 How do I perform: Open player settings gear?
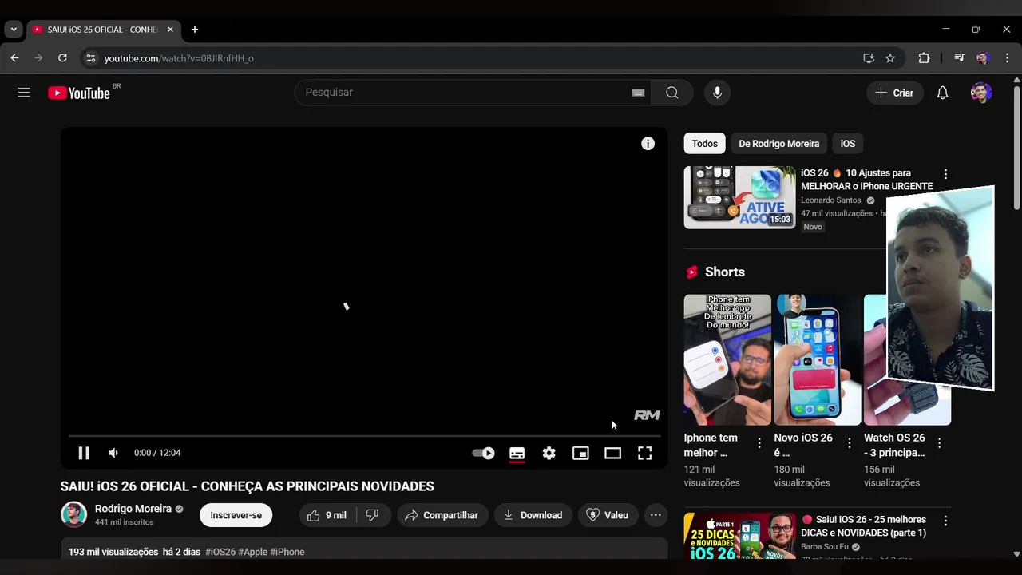point(549,453)
